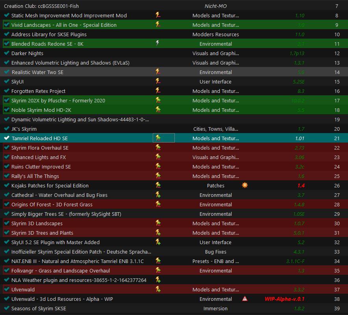
Task: Click Presets - ENB and ... category
Action: pos(216,261)
